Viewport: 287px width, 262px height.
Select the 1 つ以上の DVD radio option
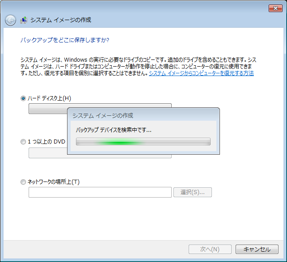click(x=23, y=142)
